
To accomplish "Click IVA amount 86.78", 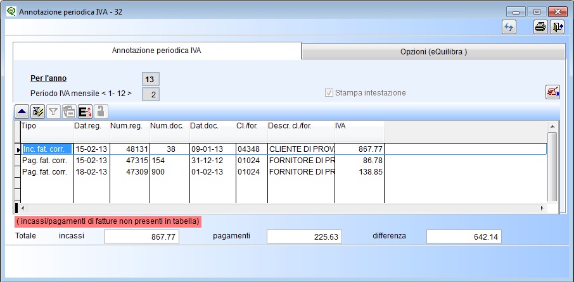I will tap(359, 161).
